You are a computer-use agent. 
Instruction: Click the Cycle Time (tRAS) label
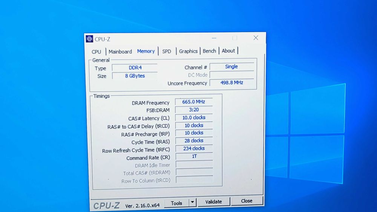(150, 142)
